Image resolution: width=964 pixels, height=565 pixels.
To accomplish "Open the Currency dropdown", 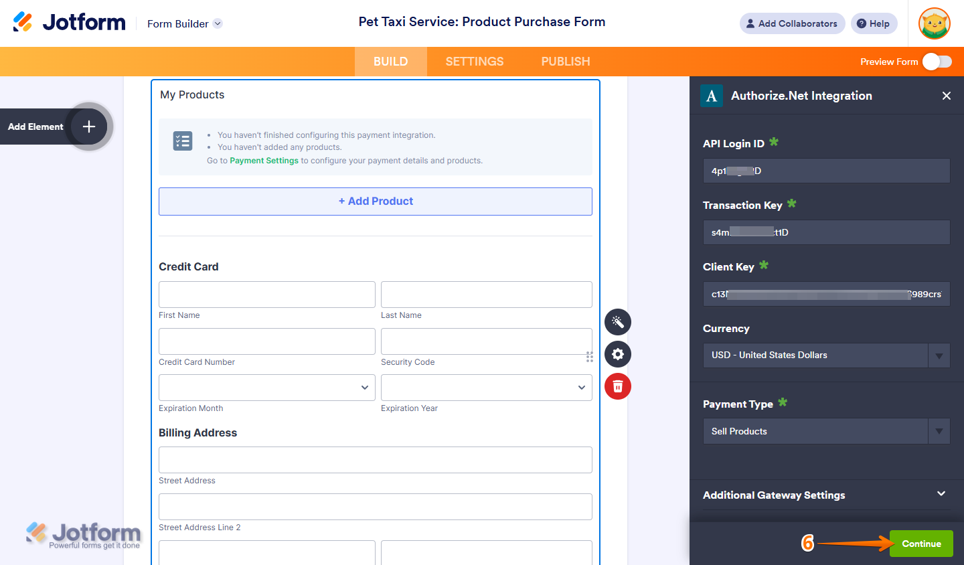I will (x=939, y=355).
